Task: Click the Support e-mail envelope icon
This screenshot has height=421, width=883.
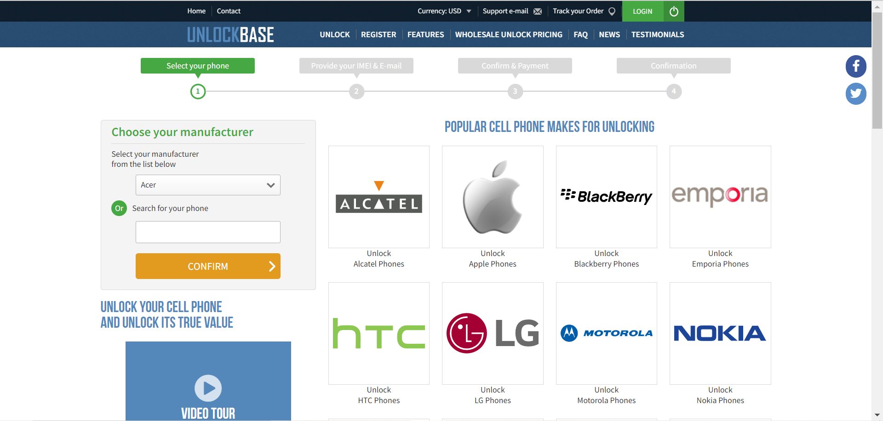Action: 537,11
